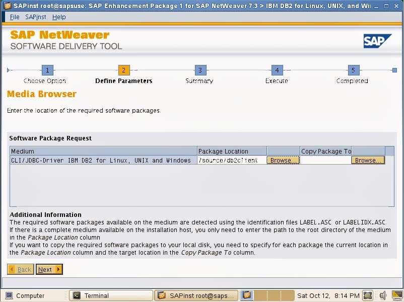The height and width of the screenshot is (302, 404).
Task: Browse for the Copy Package To target
Action: (368, 160)
